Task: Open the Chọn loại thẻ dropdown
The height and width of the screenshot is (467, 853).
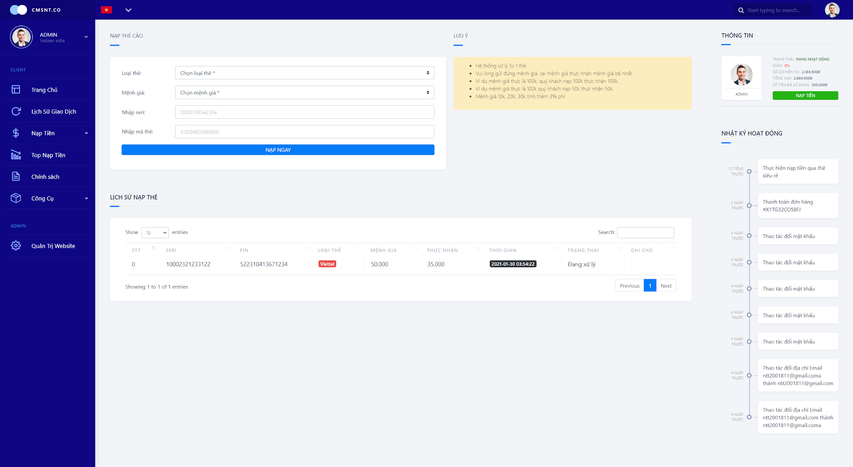Action: click(304, 73)
